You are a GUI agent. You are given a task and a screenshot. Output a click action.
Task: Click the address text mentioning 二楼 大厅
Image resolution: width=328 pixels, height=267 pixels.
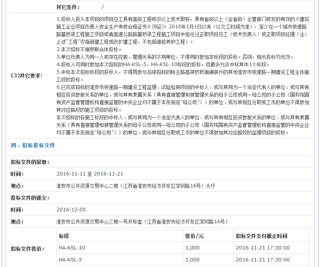pyautogui.click(x=136, y=186)
